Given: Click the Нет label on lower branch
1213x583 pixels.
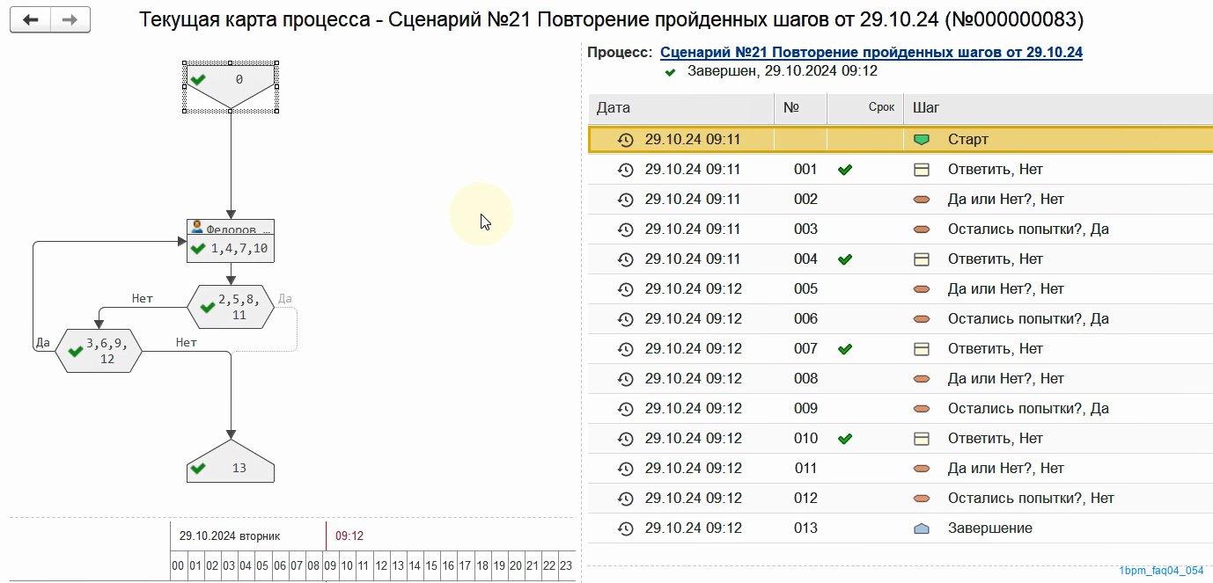Looking at the screenshot, I should point(186,343).
